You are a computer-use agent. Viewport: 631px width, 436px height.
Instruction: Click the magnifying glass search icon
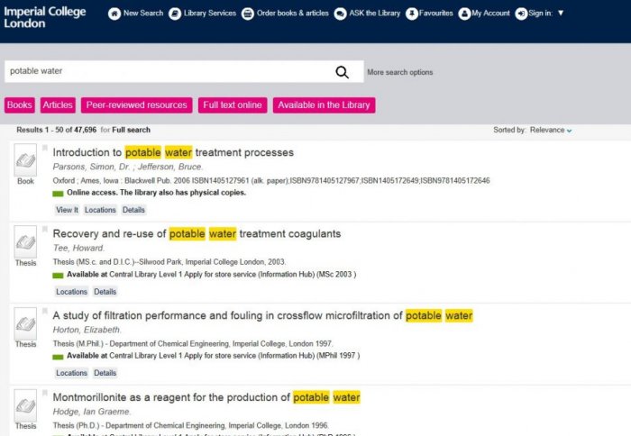pyautogui.click(x=342, y=72)
